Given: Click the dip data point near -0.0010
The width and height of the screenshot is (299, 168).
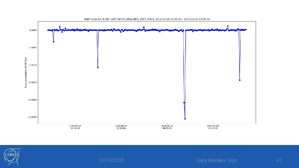Looking at the screenshot, I should pos(98,68).
